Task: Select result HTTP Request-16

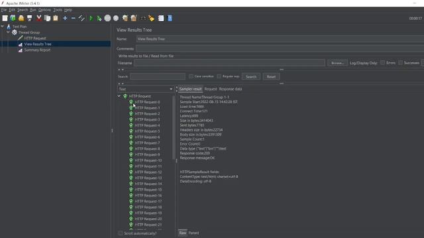Action: [148, 196]
